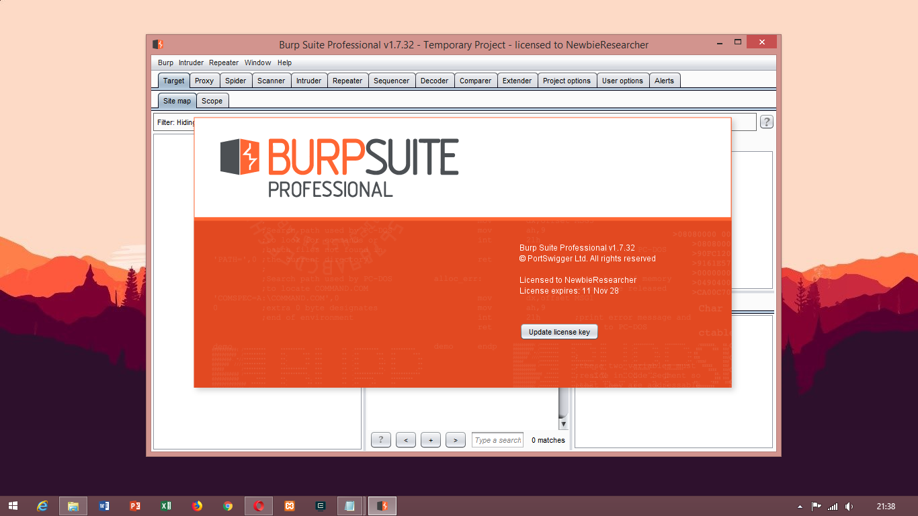Open the Burp menu
918x516 pixels.
pyautogui.click(x=165, y=62)
